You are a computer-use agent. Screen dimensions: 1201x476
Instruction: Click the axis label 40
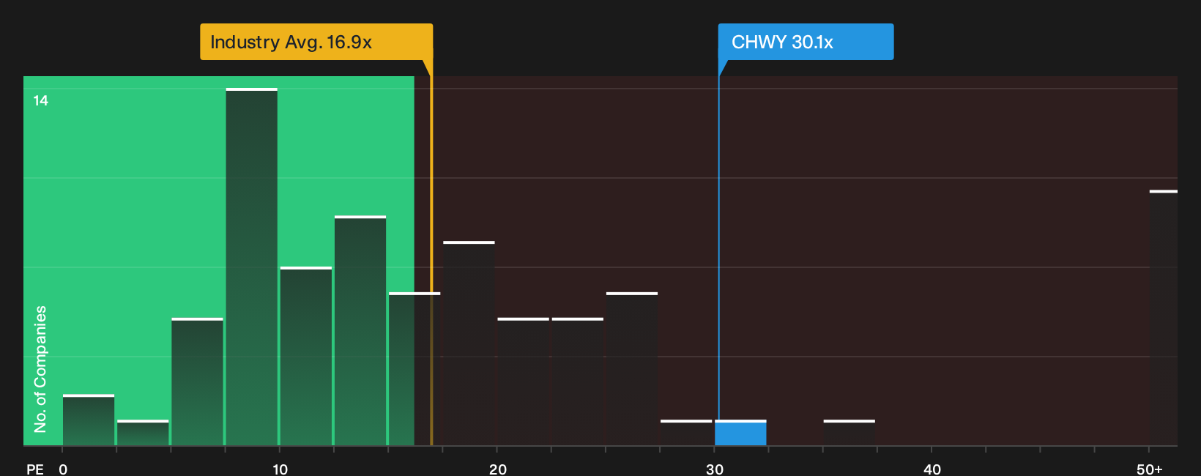932,469
